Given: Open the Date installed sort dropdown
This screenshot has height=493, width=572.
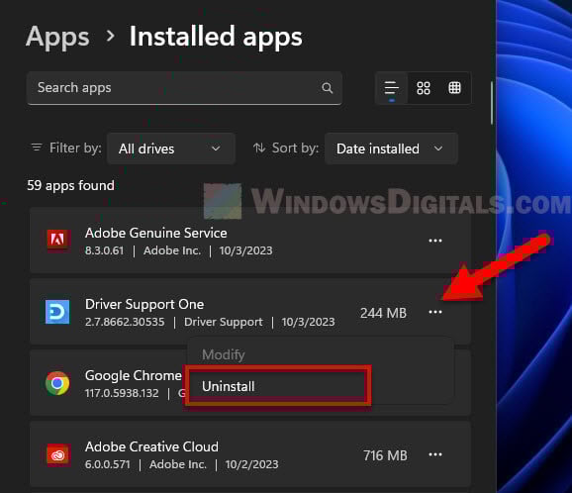Looking at the screenshot, I should (x=391, y=148).
